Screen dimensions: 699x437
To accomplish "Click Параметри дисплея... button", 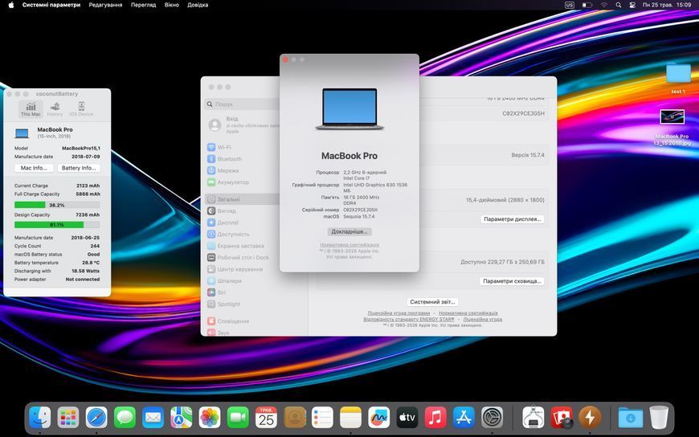I will [x=513, y=219].
